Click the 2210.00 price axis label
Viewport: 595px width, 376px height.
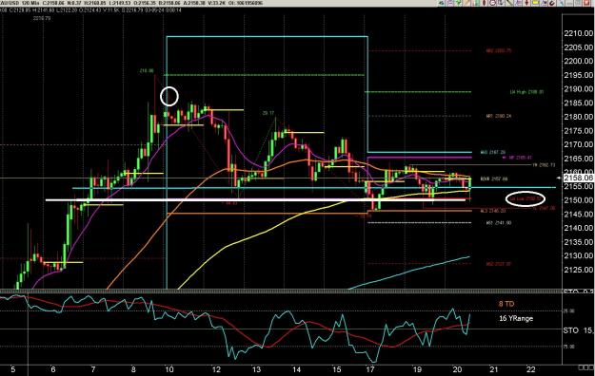point(579,33)
